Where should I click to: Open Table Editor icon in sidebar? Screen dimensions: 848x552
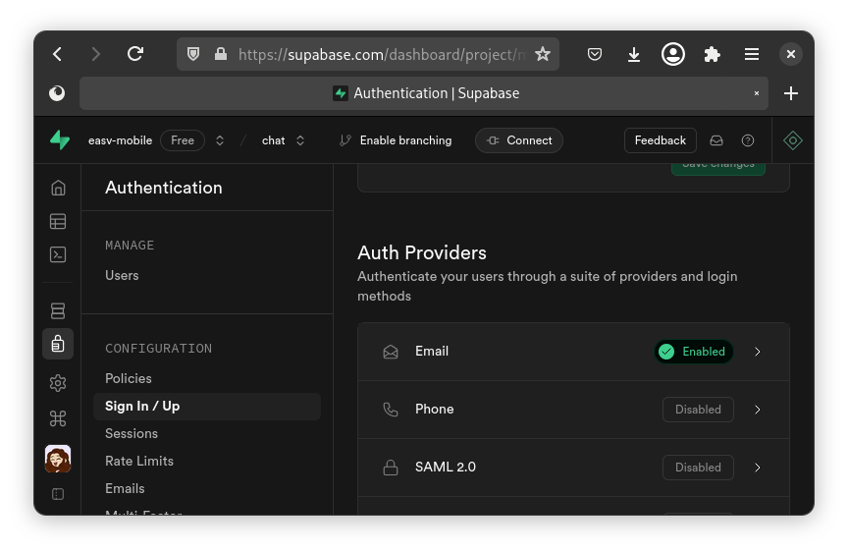(x=58, y=221)
